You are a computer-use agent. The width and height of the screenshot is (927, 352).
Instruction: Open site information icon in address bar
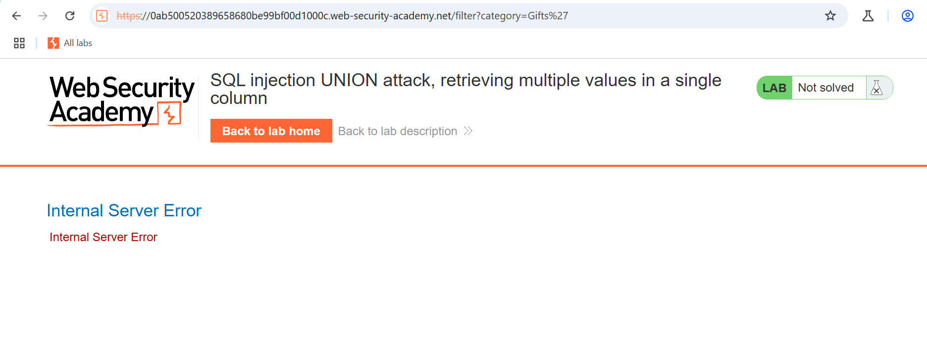[x=102, y=16]
